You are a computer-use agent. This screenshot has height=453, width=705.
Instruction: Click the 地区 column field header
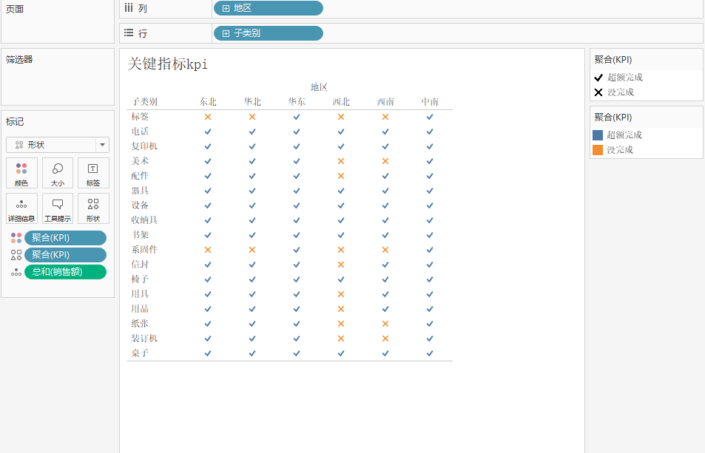click(x=319, y=87)
